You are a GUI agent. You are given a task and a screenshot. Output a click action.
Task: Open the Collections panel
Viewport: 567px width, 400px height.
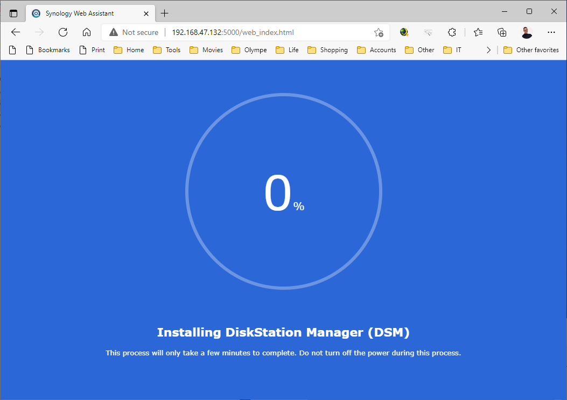502,32
